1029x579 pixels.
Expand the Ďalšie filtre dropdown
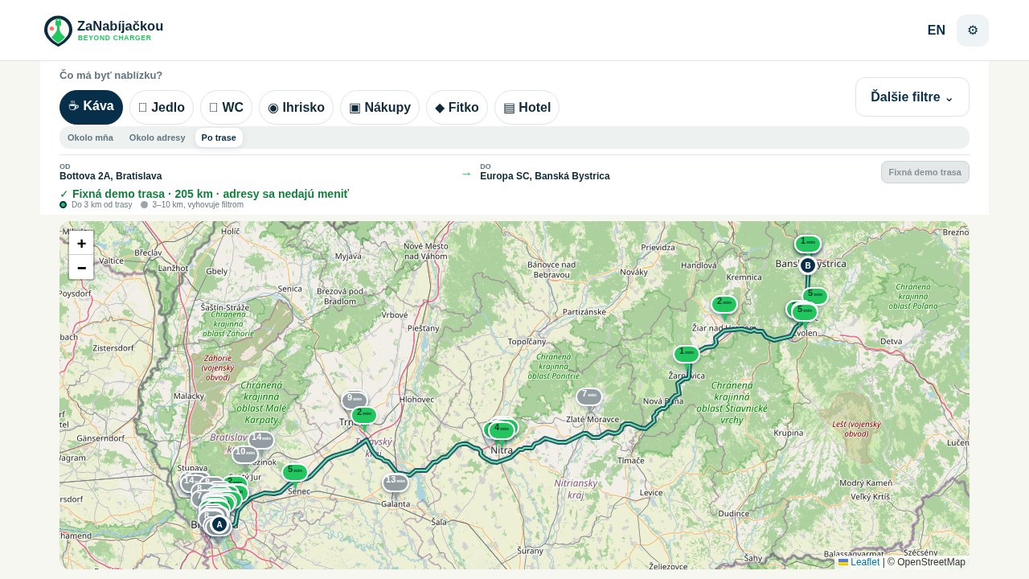coord(912,97)
